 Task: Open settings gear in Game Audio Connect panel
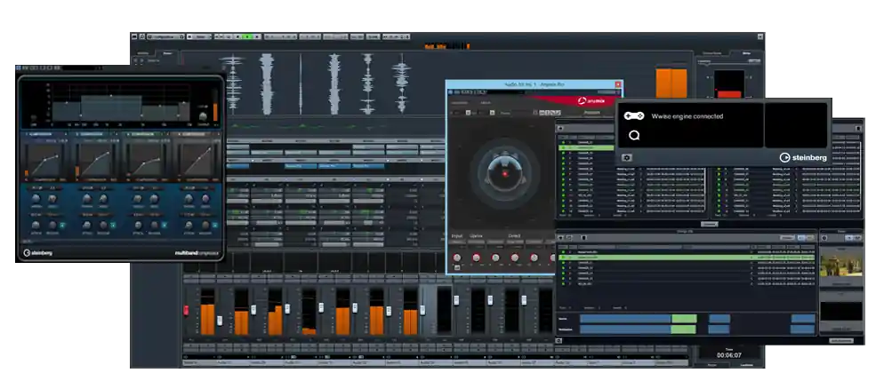(626, 157)
